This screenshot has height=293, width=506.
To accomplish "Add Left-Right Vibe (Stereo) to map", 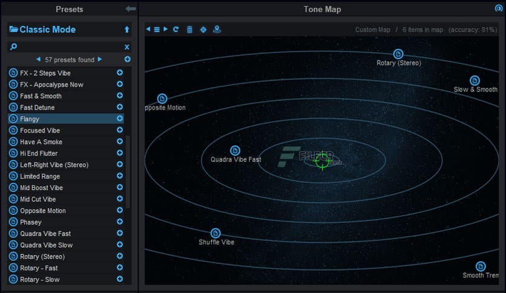I will 120,164.
